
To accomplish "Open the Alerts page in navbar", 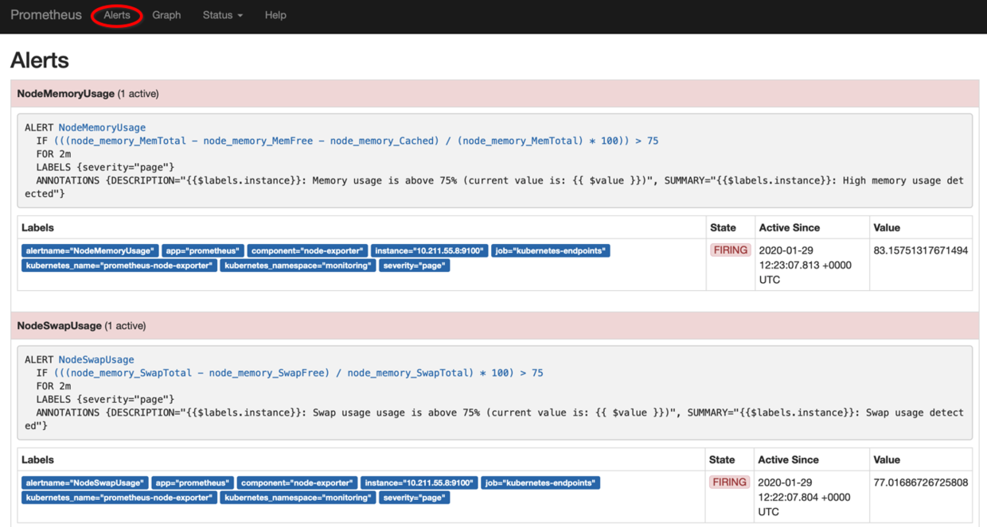I will [116, 15].
